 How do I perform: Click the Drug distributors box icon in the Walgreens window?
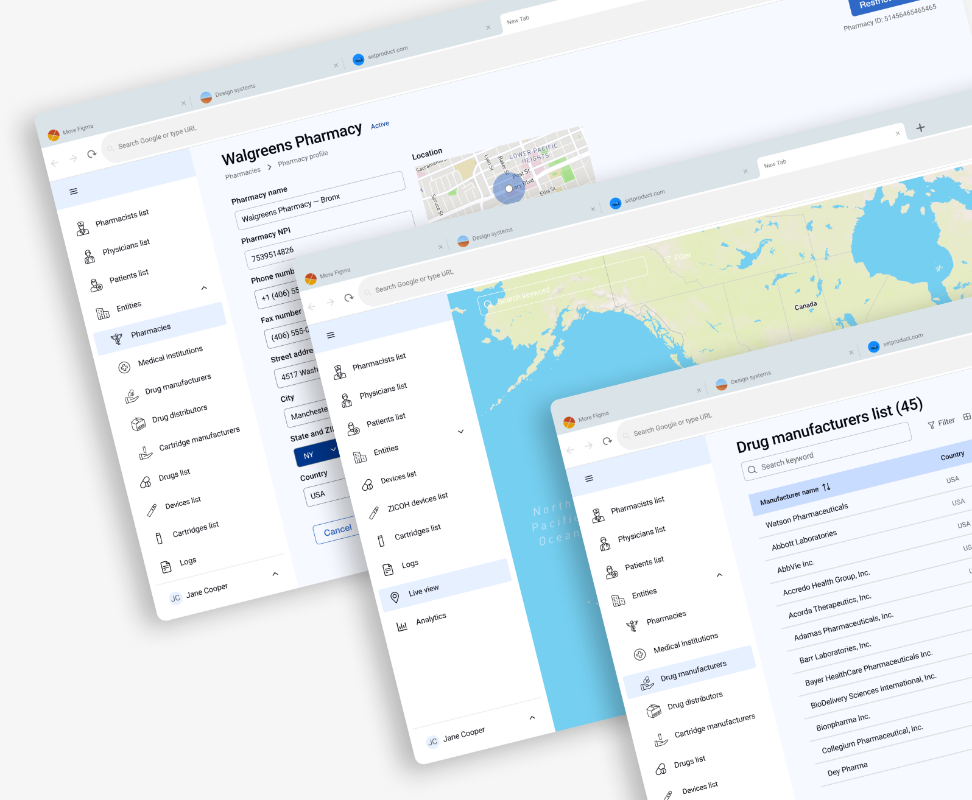click(138, 424)
